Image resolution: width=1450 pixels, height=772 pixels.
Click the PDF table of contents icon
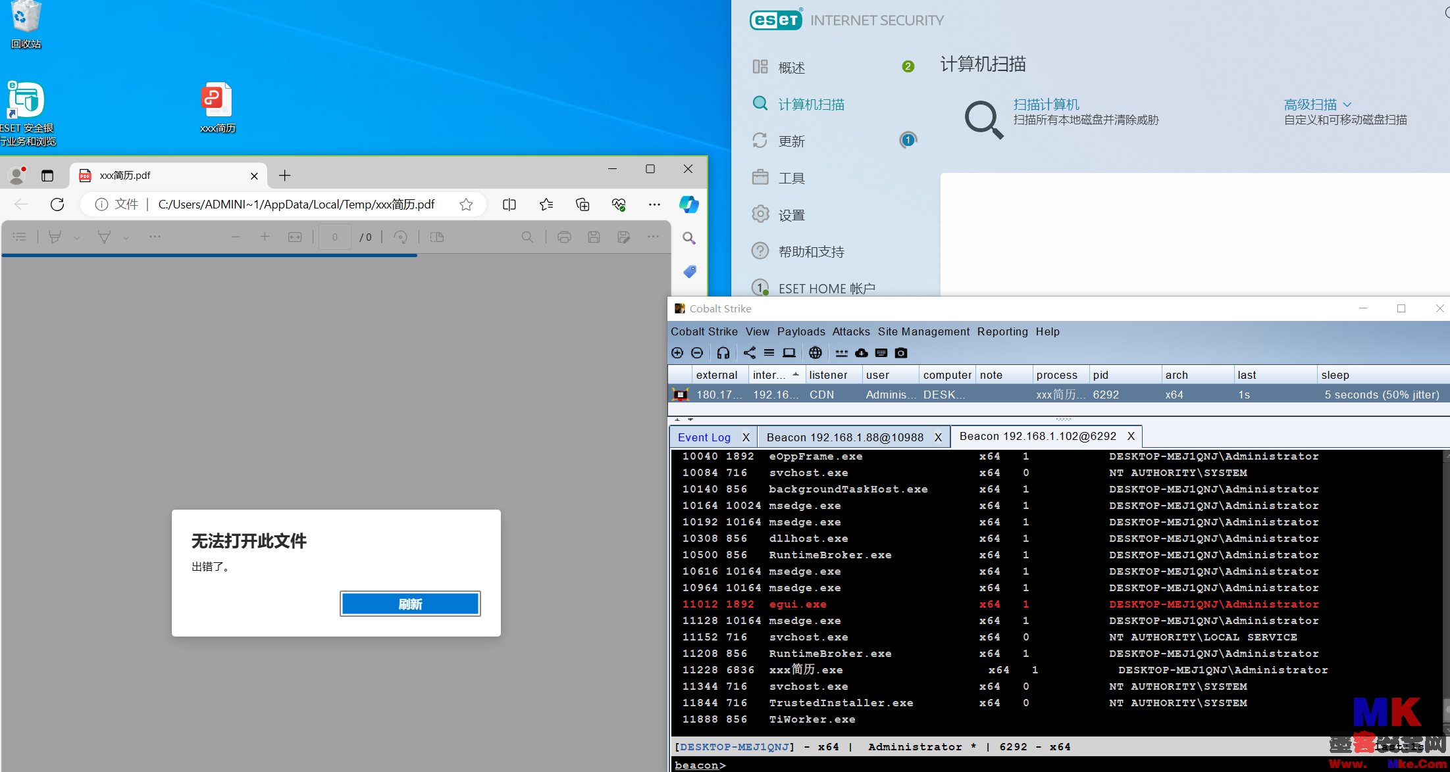click(20, 237)
